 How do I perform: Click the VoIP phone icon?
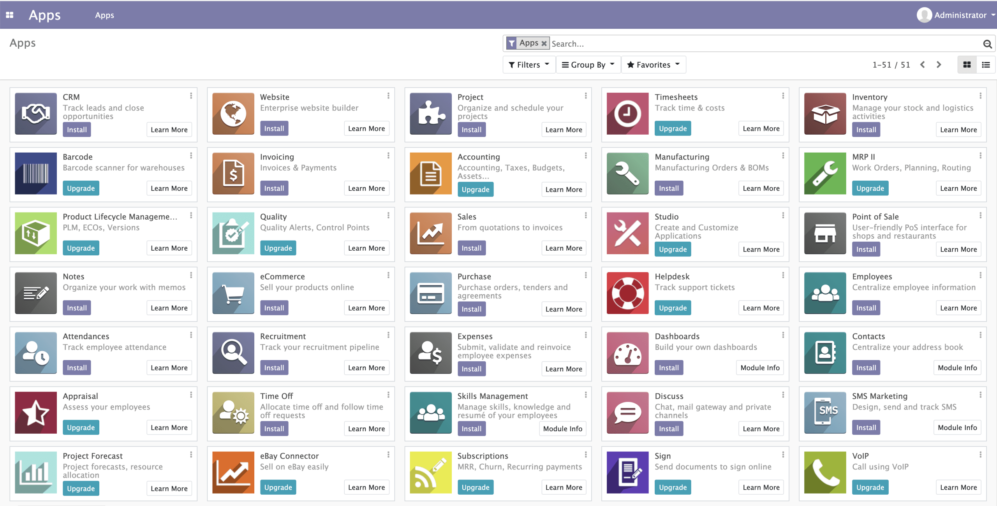click(x=825, y=473)
